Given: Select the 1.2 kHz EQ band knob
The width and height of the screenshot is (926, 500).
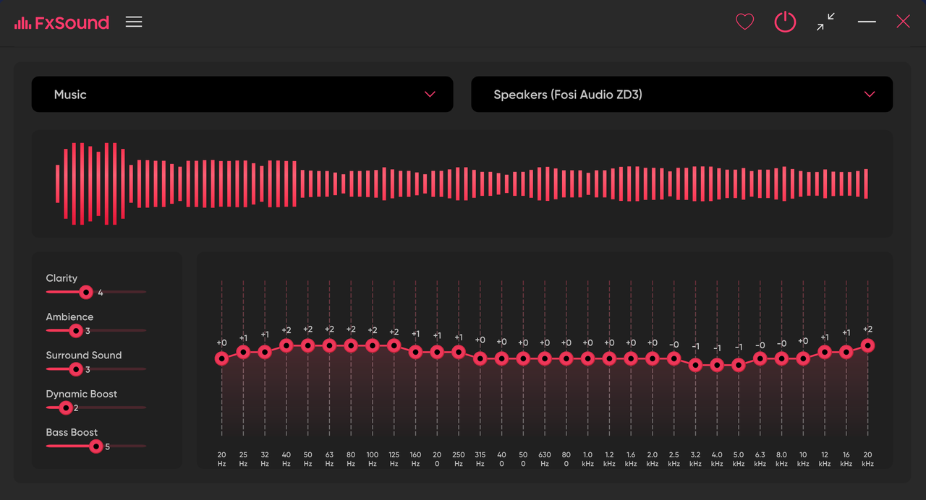Looking at the screenshot, I should tap(609, 358).
